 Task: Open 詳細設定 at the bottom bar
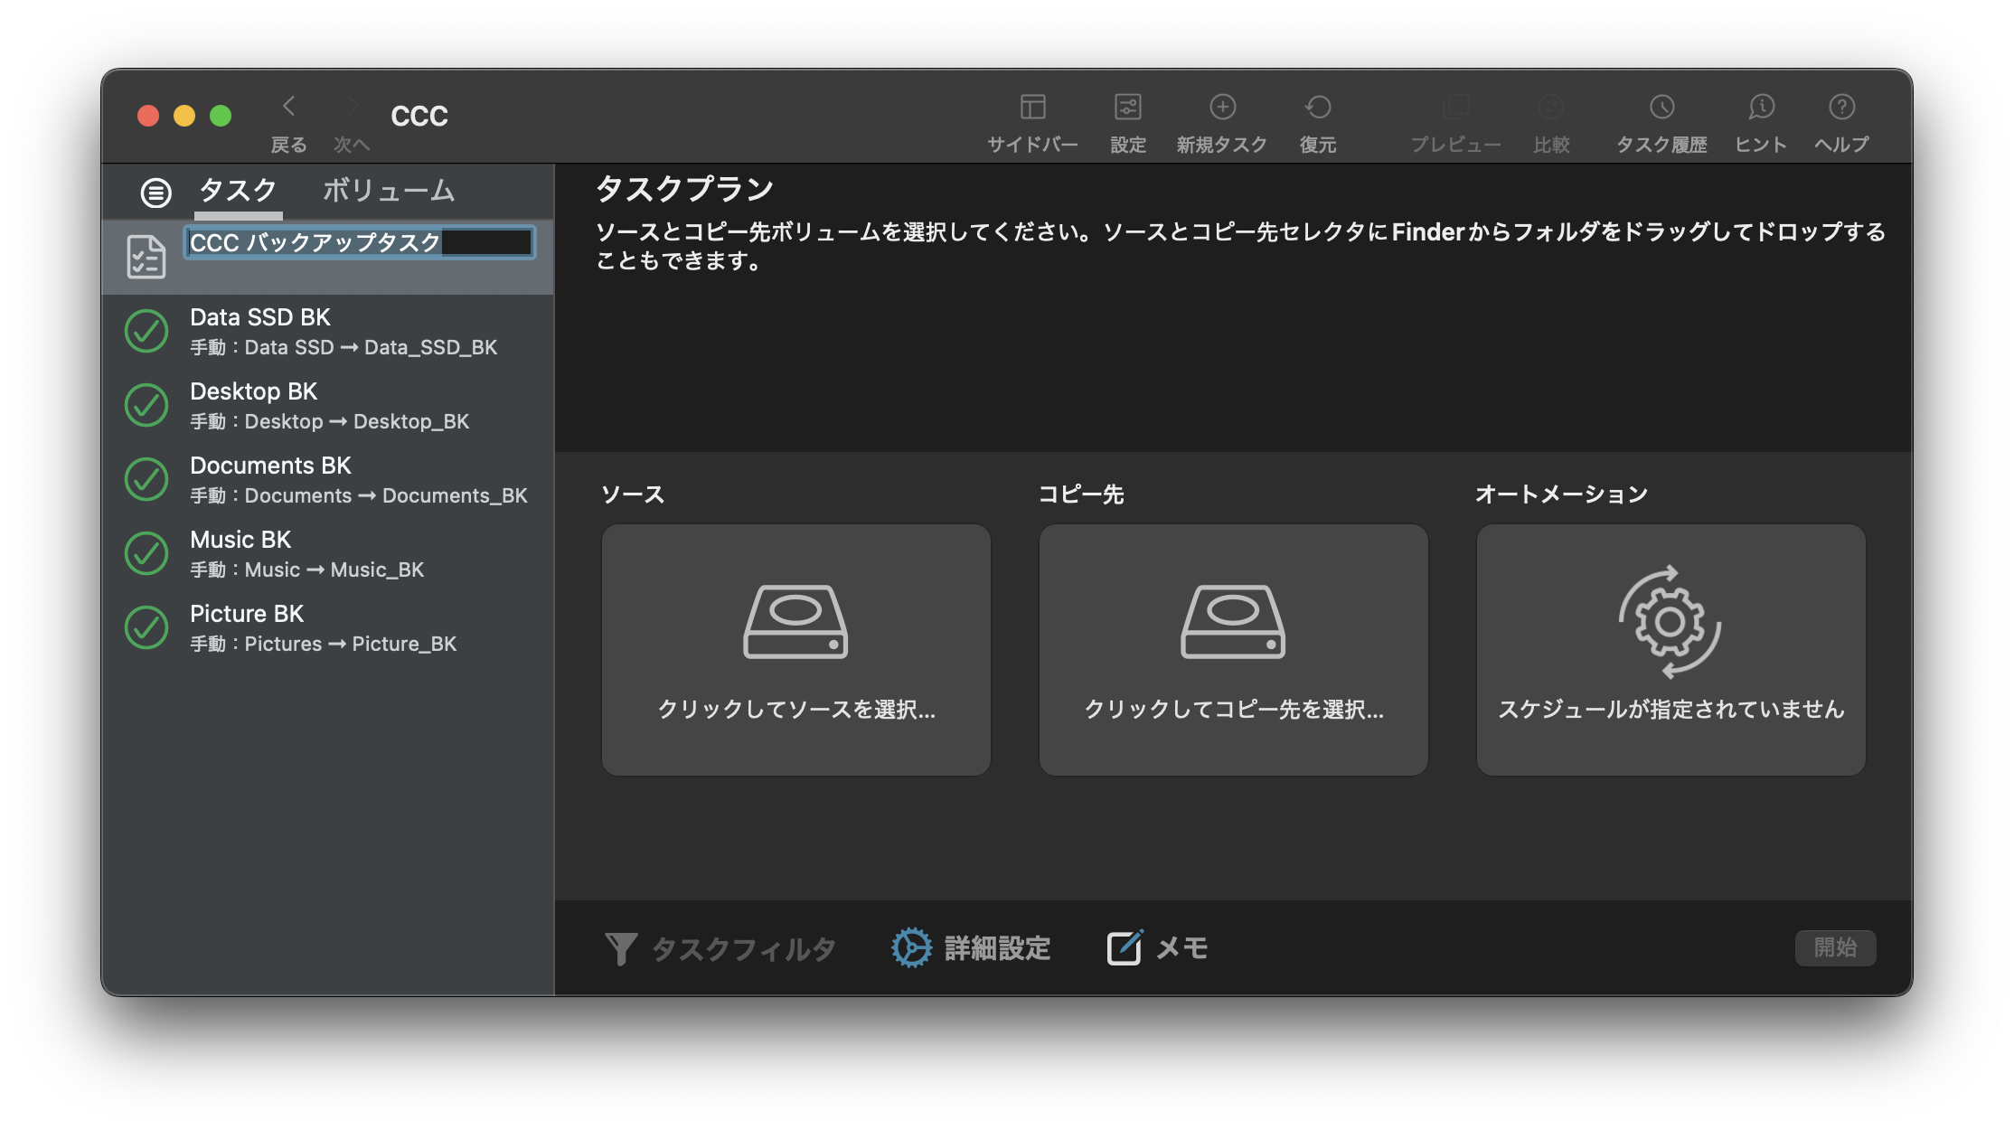[x=972, y=948]
